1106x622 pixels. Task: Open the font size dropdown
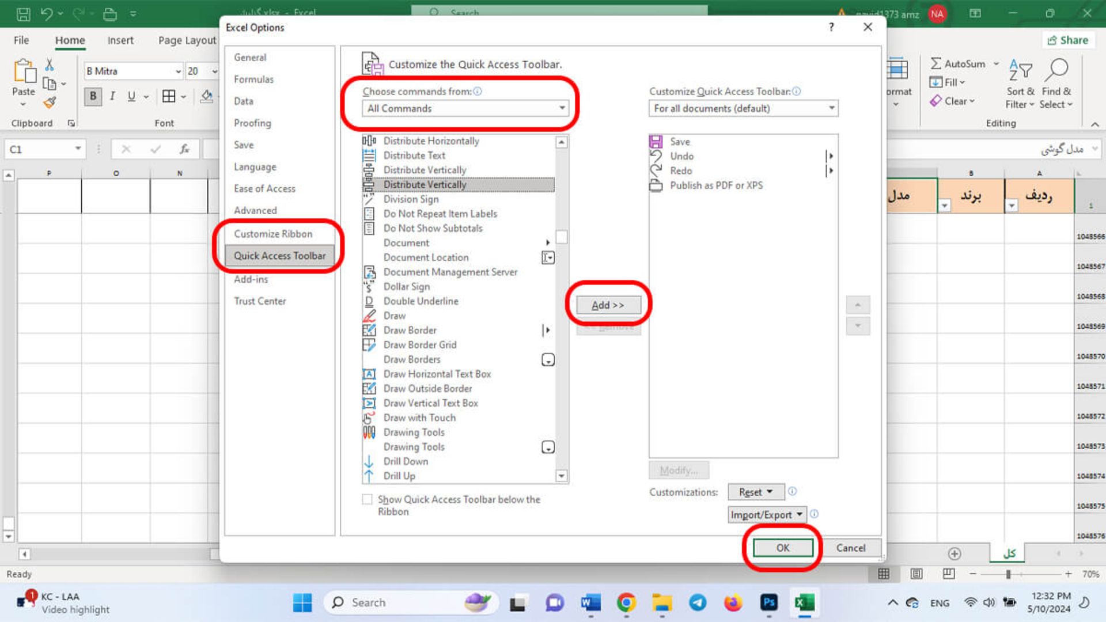214,71
